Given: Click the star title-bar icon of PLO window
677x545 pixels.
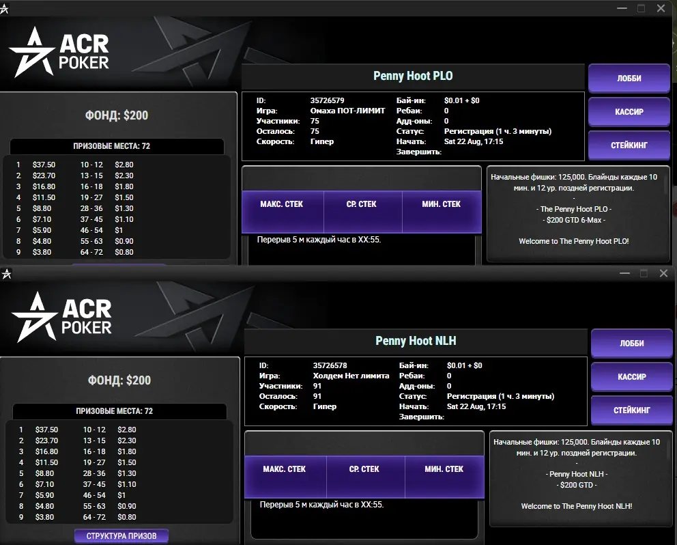Looking at the screenshot, I should [x=4, y=9].
